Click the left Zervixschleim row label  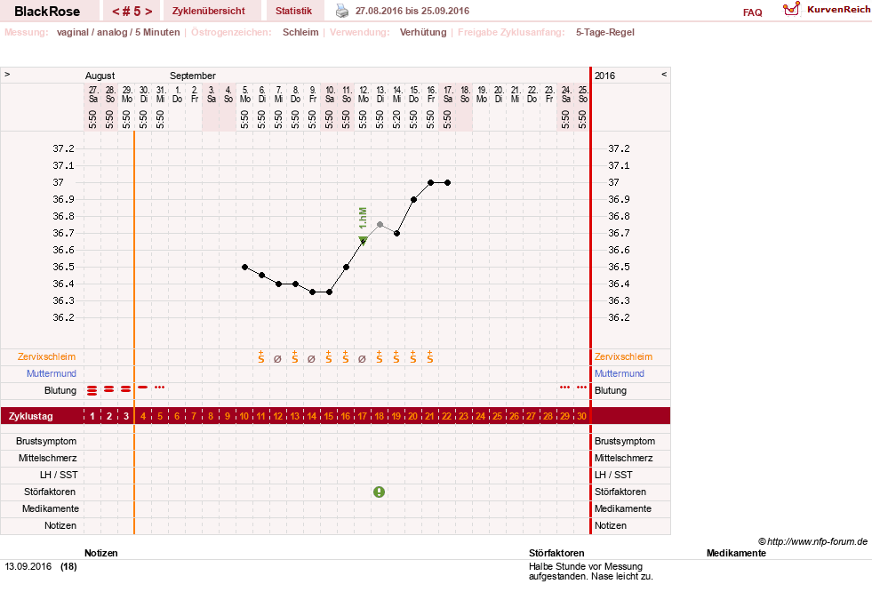tap(47, 357)
